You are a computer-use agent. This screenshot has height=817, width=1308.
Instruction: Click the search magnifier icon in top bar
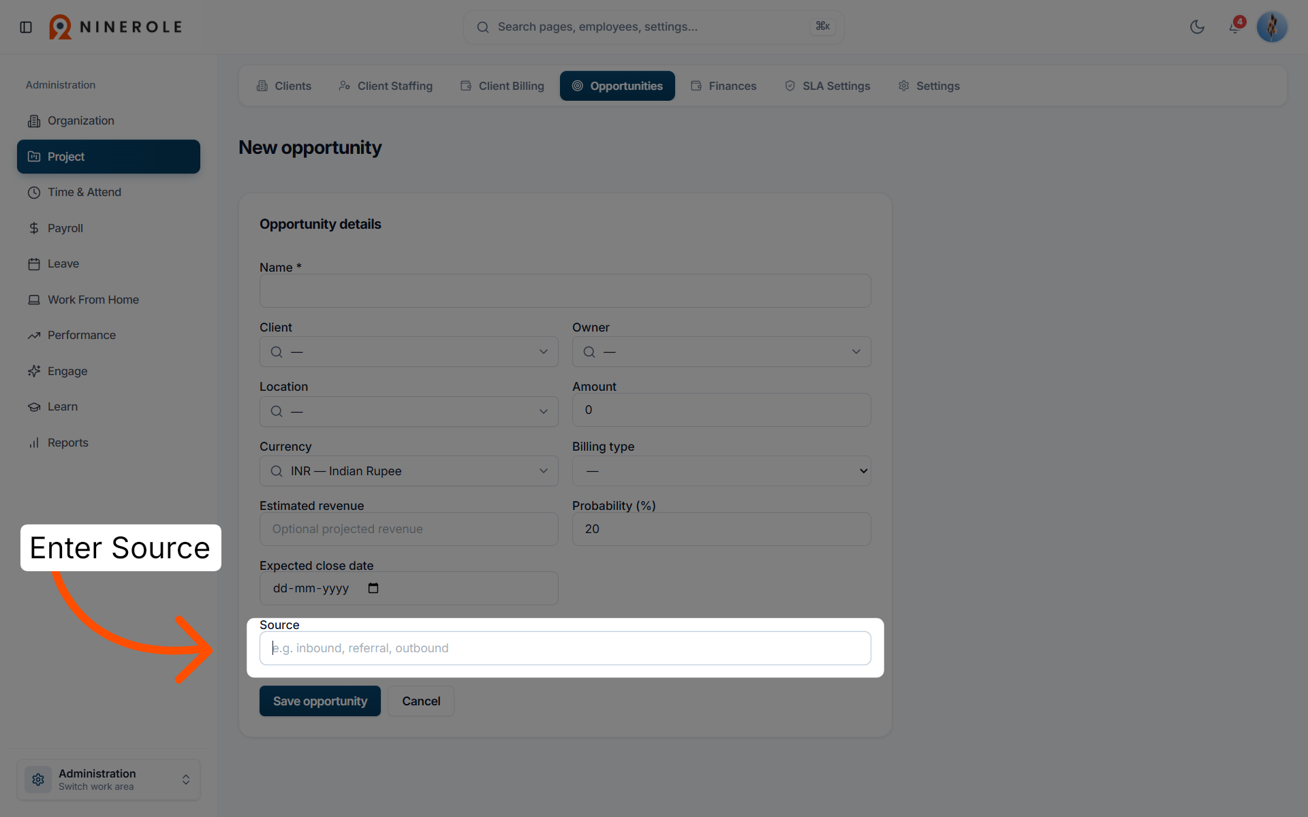[483, 27]
